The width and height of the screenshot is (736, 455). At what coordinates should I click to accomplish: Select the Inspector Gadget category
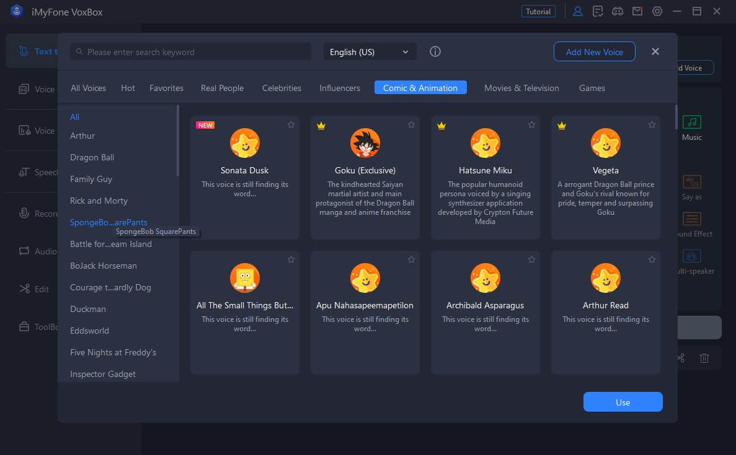tap(103, 374)
